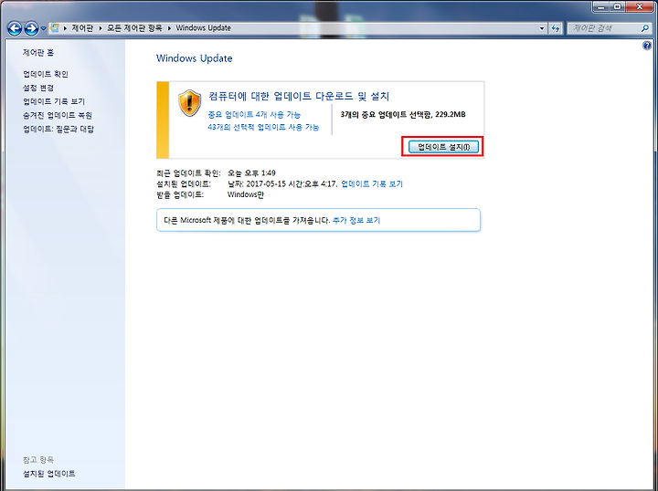Open the blue help question icon
This screenshot has height=491, width=658.
[x=647, y=46]
